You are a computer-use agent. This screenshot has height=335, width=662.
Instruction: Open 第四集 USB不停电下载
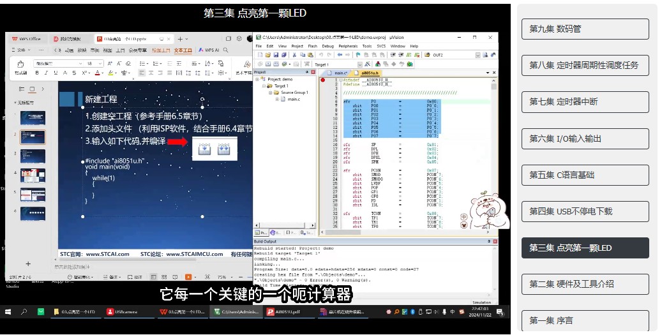pyautogui.click(x=585, y=211)
